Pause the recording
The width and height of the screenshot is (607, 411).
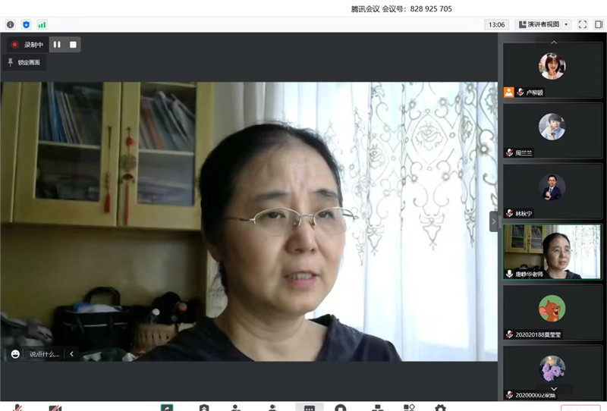coord(57,45)
